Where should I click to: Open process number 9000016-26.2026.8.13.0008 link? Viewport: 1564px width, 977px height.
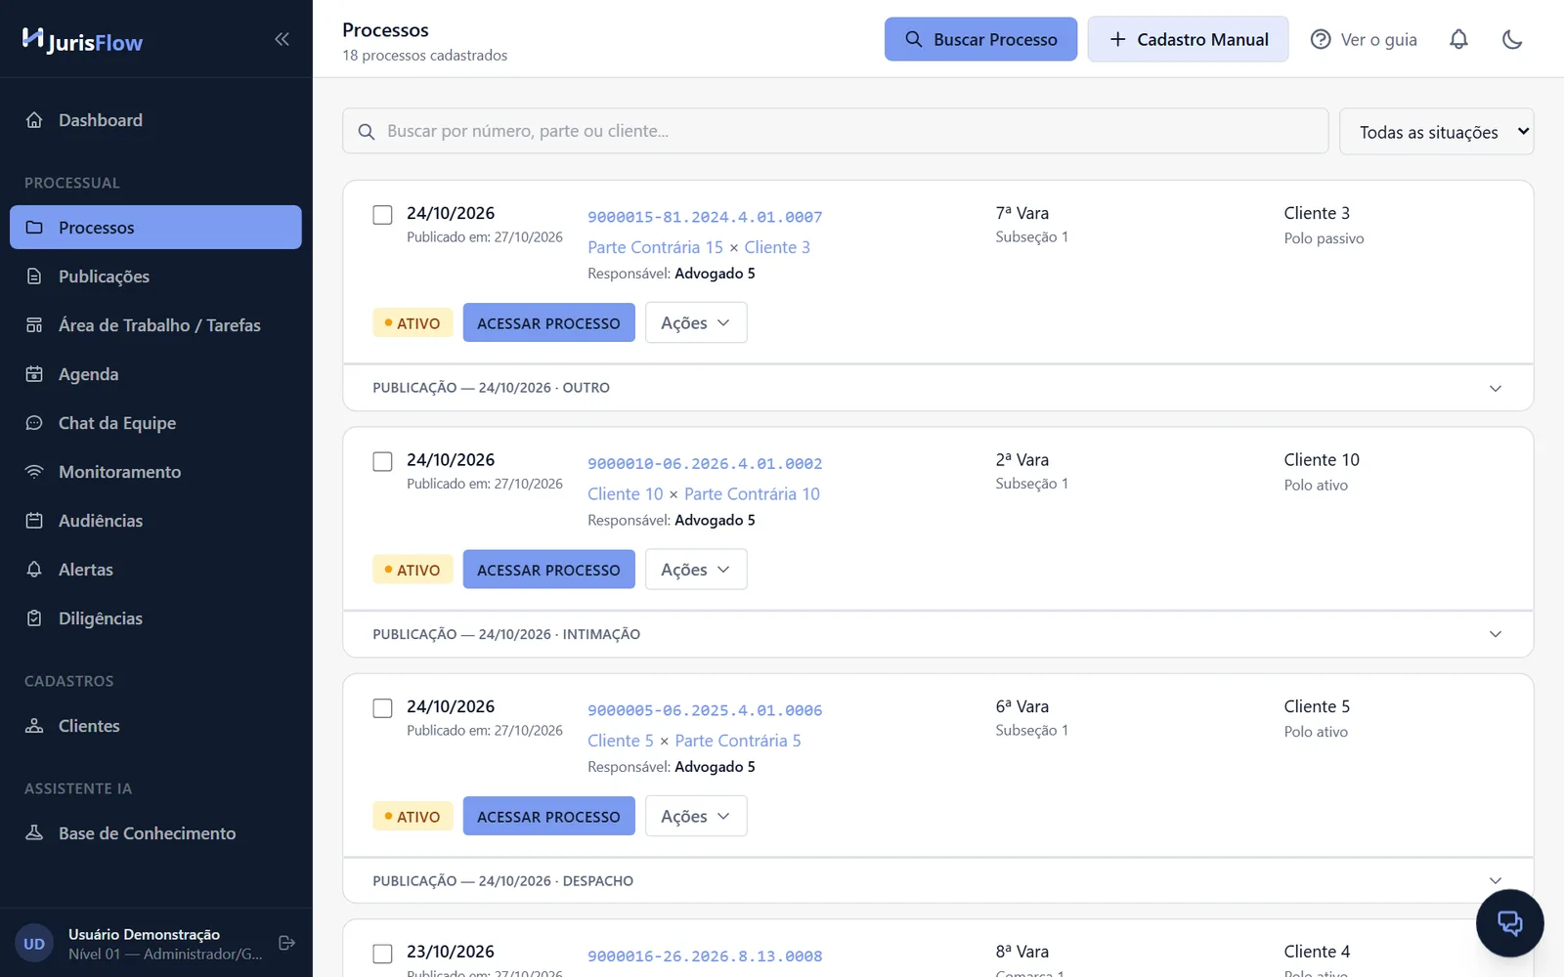705,956
